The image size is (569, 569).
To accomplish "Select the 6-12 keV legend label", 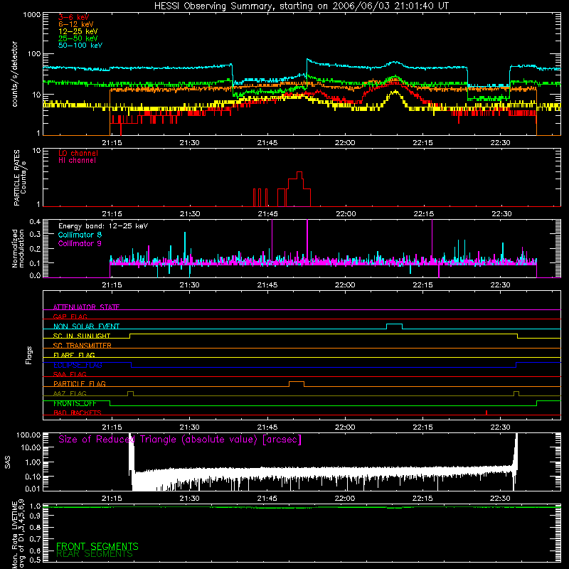I will click(75, 24).
